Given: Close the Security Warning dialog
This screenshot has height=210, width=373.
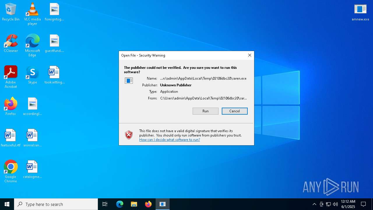Looking at the screenshot, I should [x=249, y=55].
